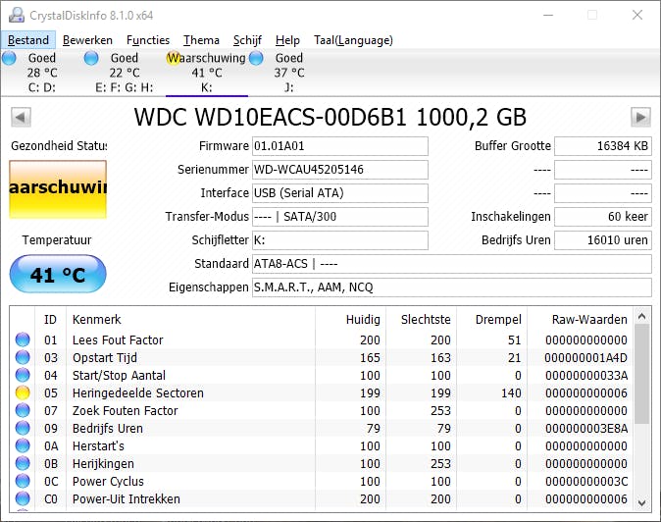Open the Bestand menu
Image resolution: width=661 pixels, height=522 pixels.
click(28, 40)
